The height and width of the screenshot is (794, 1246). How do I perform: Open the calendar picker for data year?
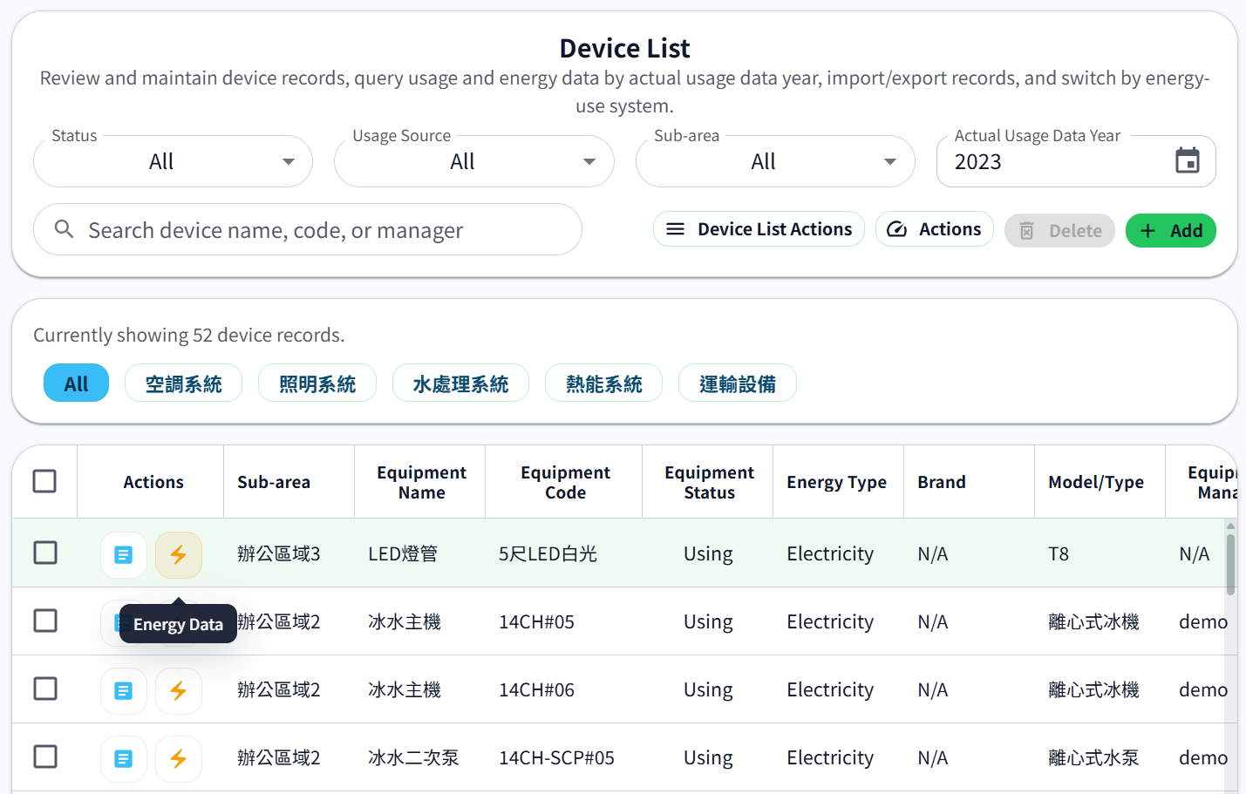click(1188, 161)
